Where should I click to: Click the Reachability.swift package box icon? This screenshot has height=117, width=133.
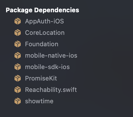coord(18,90)
